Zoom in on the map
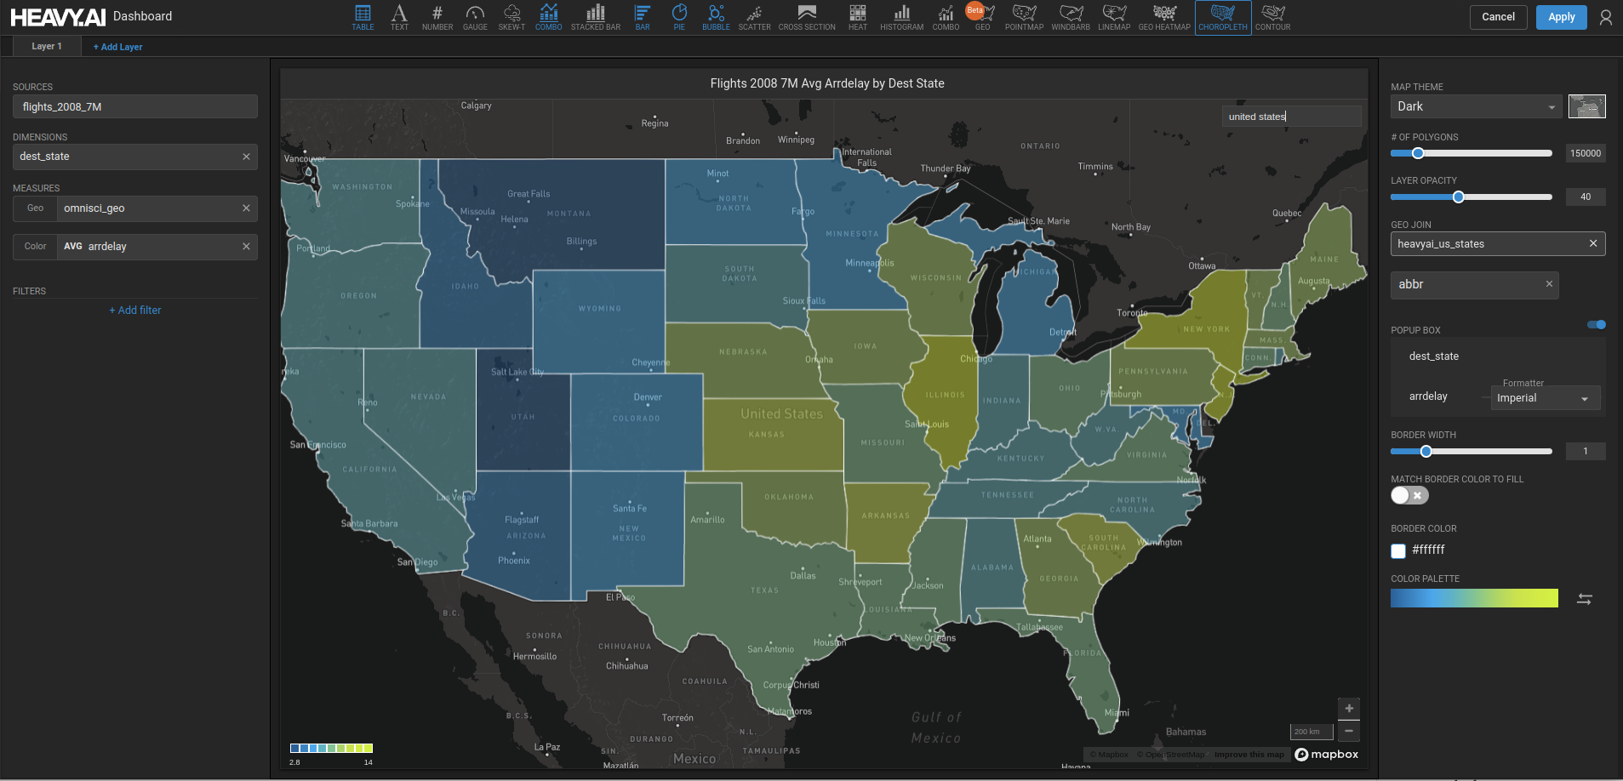The image size is (1623, 781). [1349, 709]
